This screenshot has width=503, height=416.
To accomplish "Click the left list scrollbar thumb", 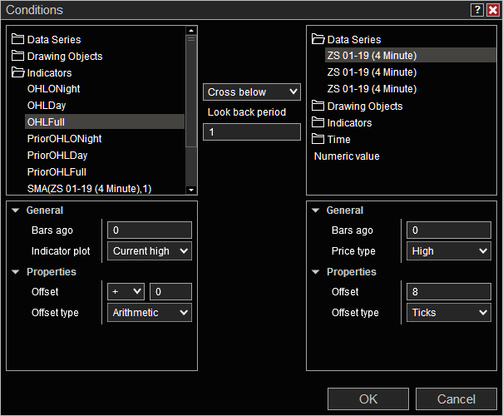I will click(x=191, y=91).
